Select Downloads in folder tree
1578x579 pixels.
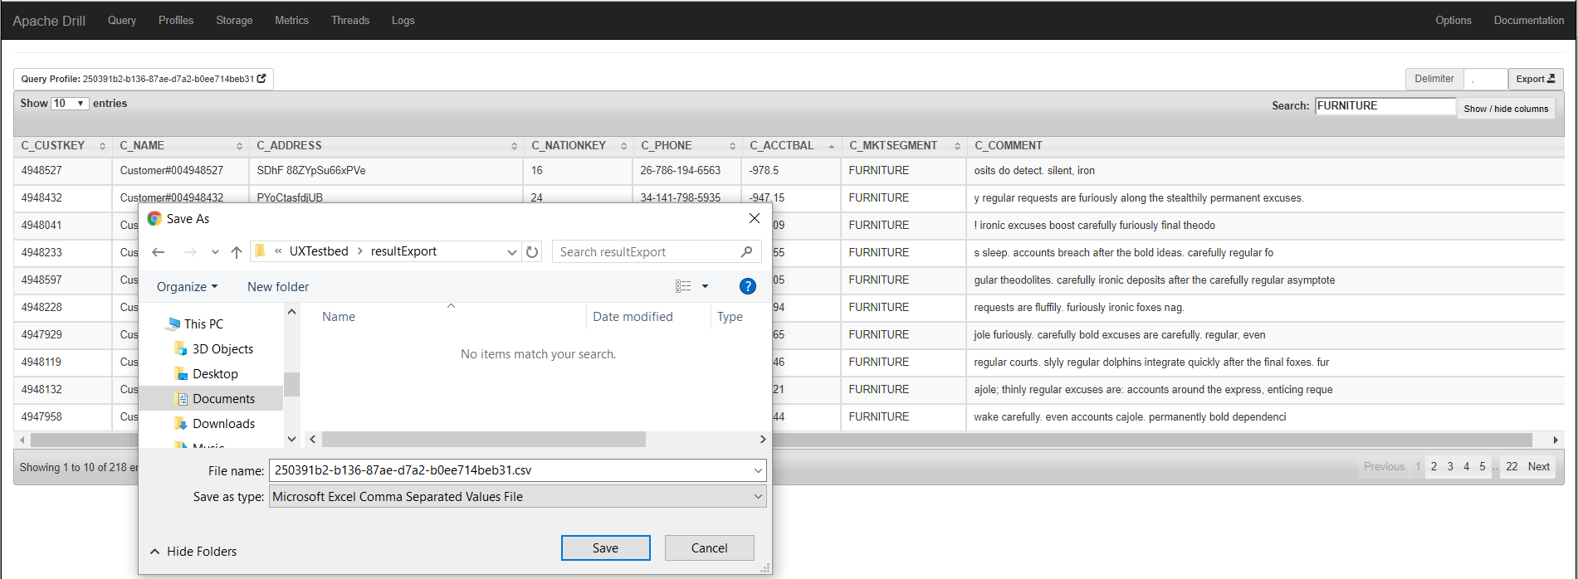215,424
